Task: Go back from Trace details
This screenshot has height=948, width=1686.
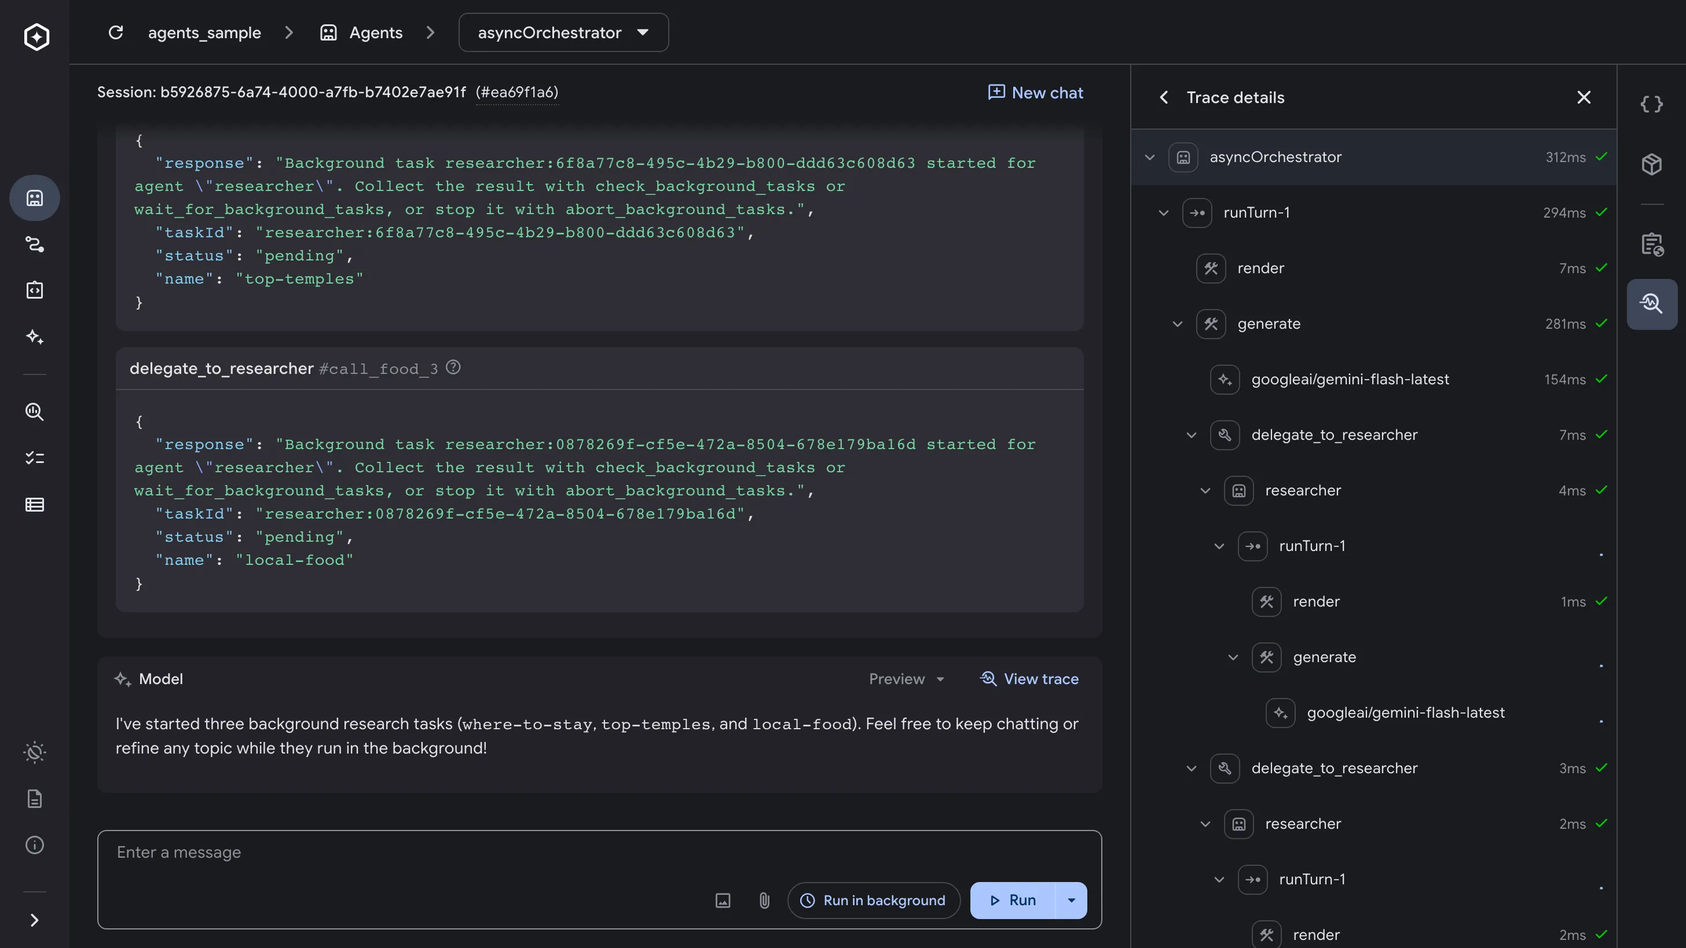Action: [1164, 97]
